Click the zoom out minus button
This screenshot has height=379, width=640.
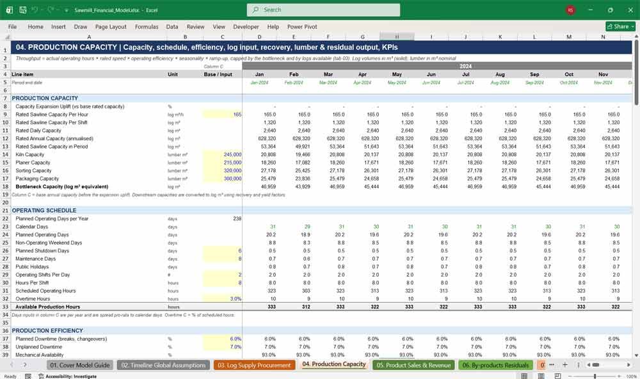[570, 376]
